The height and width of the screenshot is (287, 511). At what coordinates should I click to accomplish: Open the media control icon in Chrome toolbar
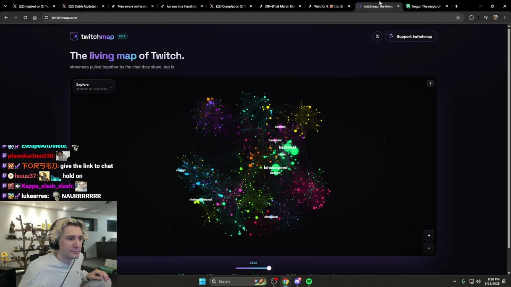pyautogui.click(x=485, y=18)
